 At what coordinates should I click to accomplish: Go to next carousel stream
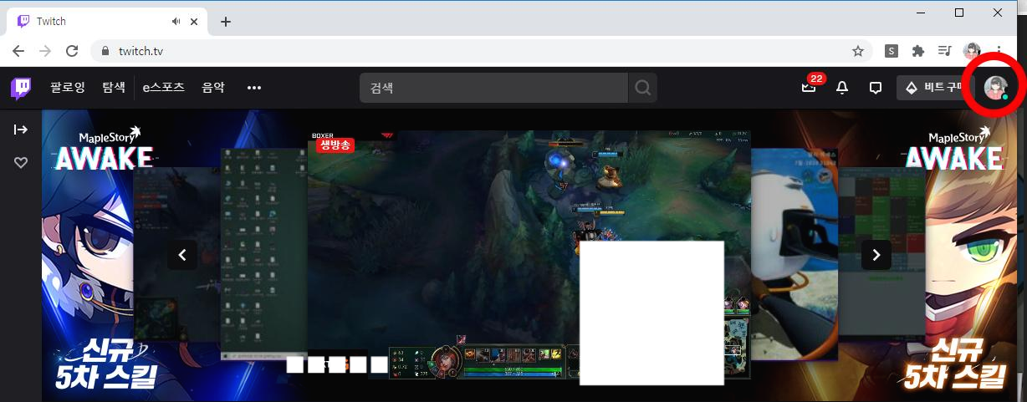coord(876,255)
